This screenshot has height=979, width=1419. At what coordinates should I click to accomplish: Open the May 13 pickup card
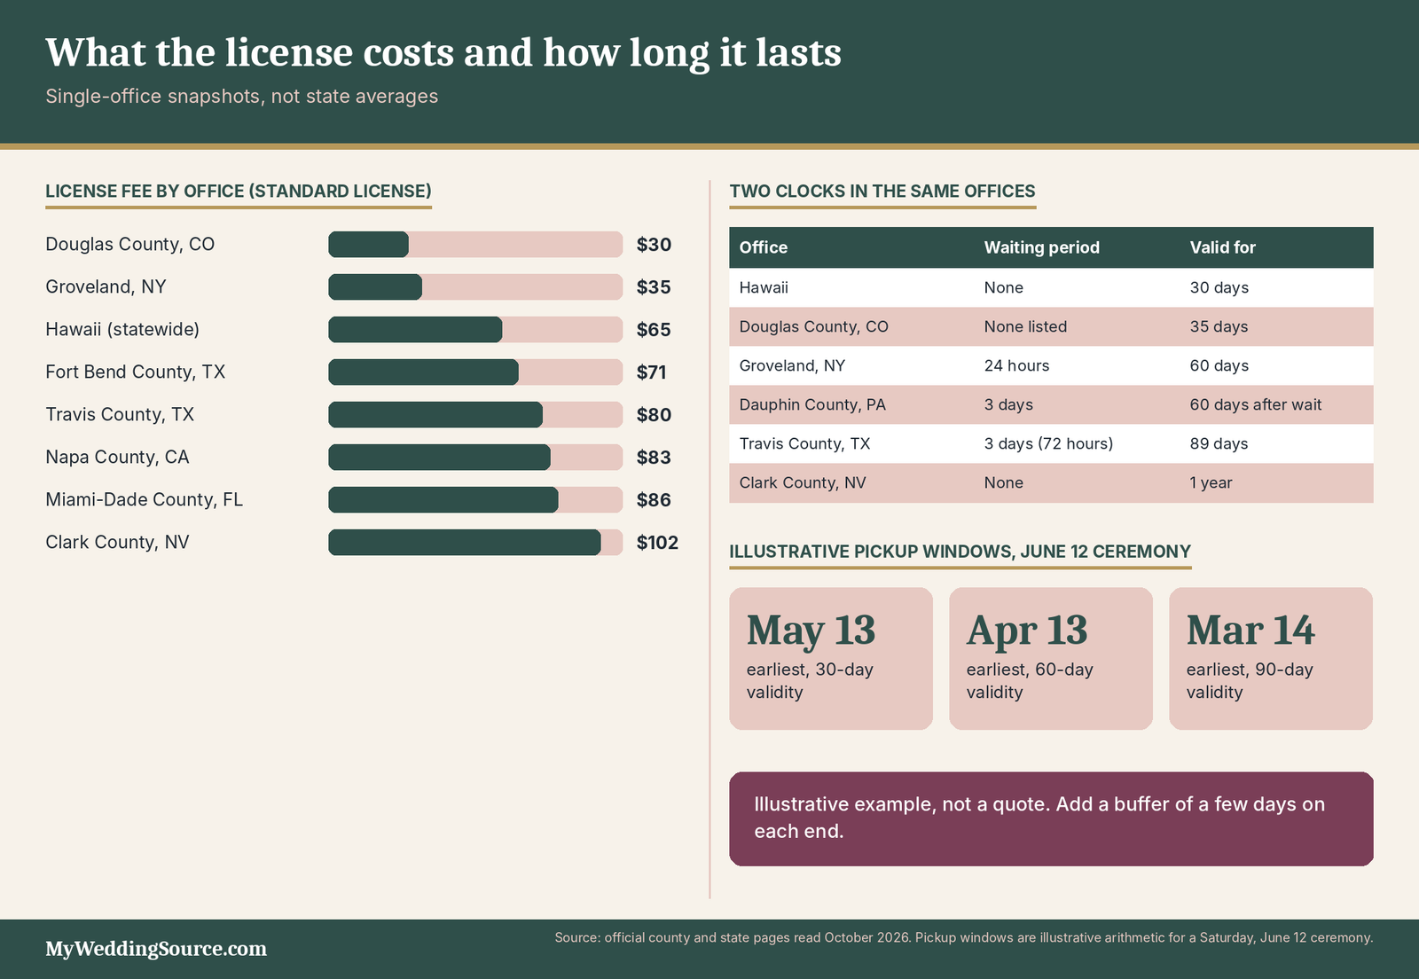point(831,659)
